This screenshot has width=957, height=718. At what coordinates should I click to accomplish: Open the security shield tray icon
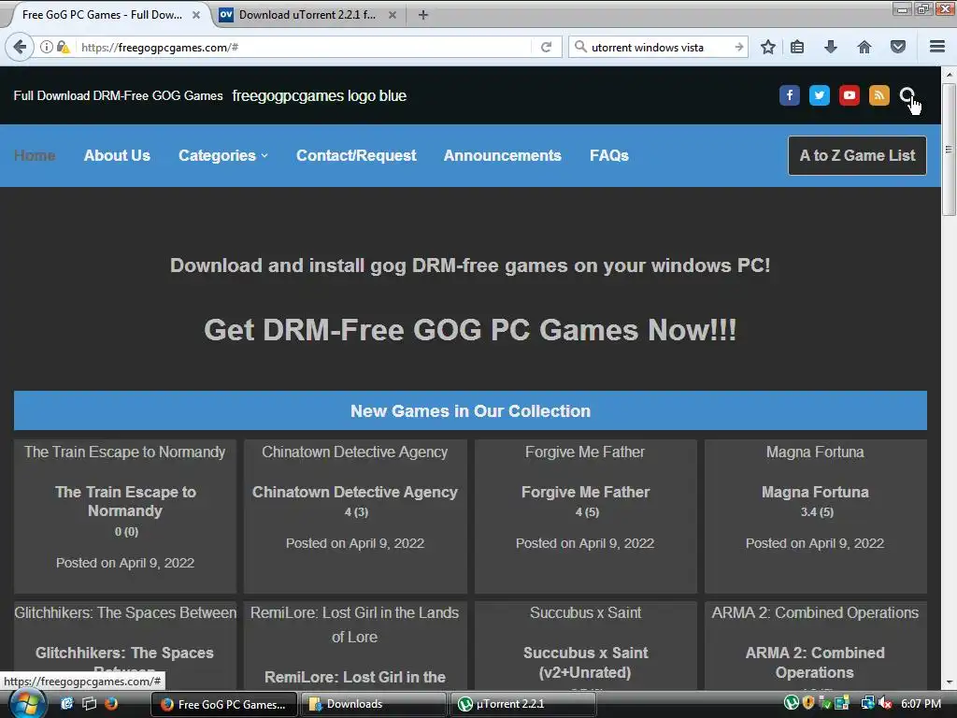coord(808,703)
